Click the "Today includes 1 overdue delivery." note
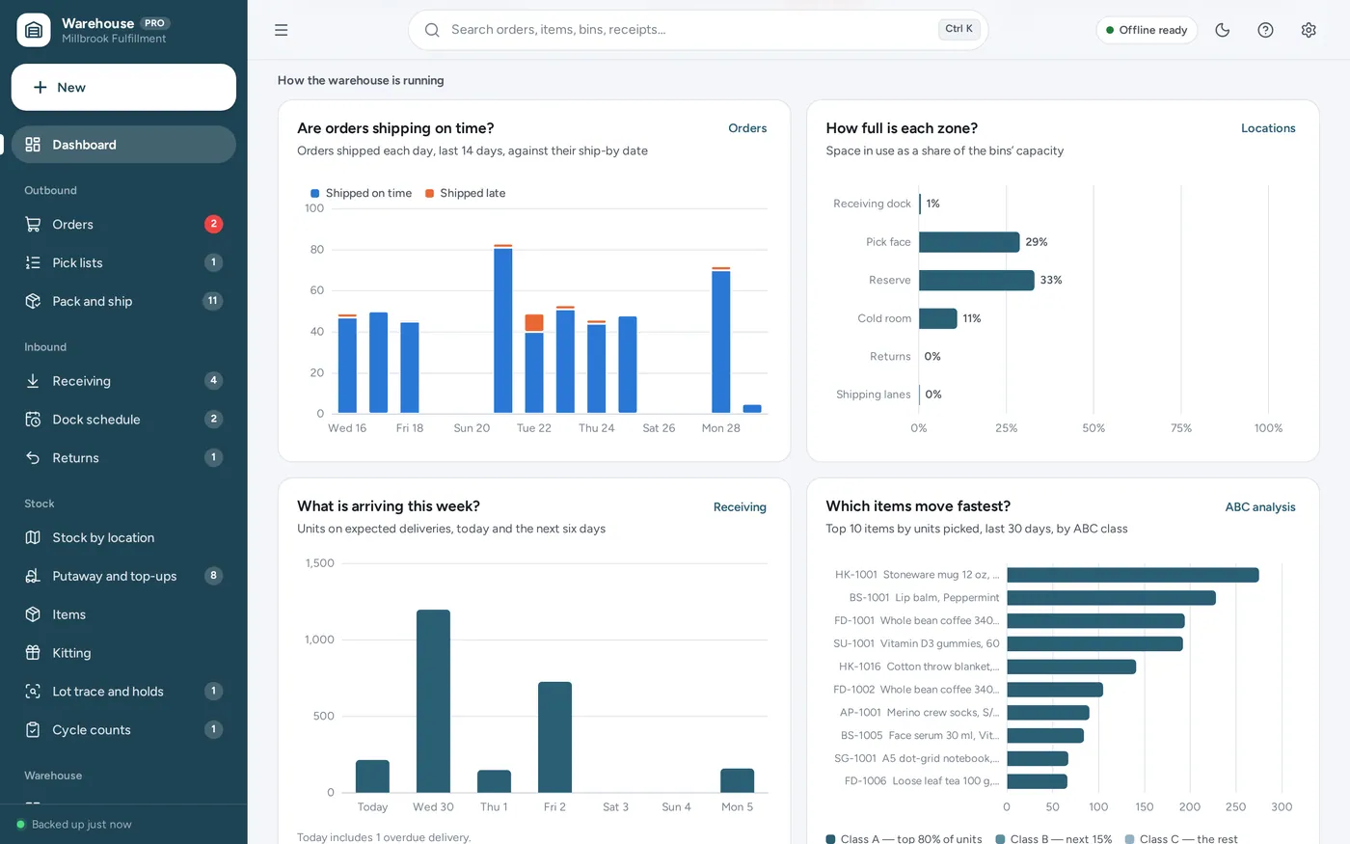 (x=384, y=837)
